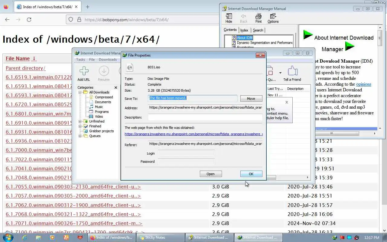Click the 'opinions' link in IDM Manual
The image size is (387, 242).
coord(363,84)
